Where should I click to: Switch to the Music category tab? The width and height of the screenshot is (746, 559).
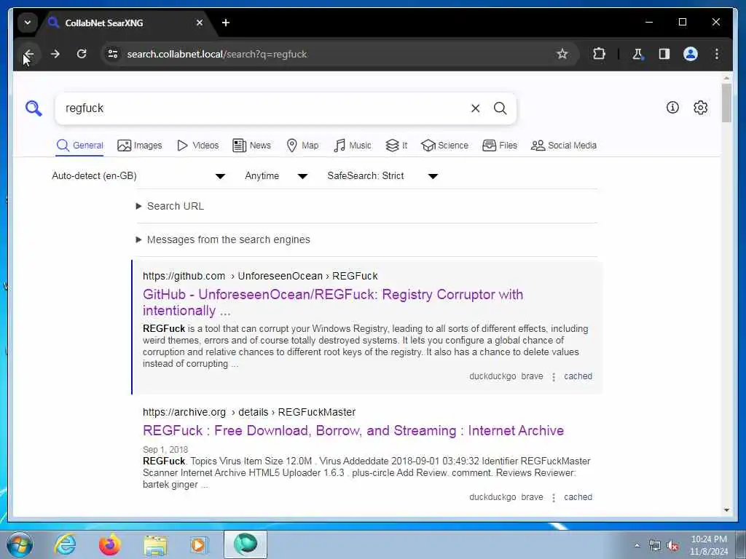click(353, 146)
